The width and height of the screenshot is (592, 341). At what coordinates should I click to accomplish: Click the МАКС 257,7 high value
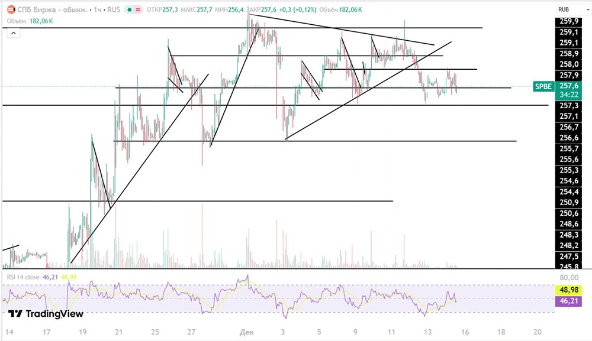tap(197, 10)
